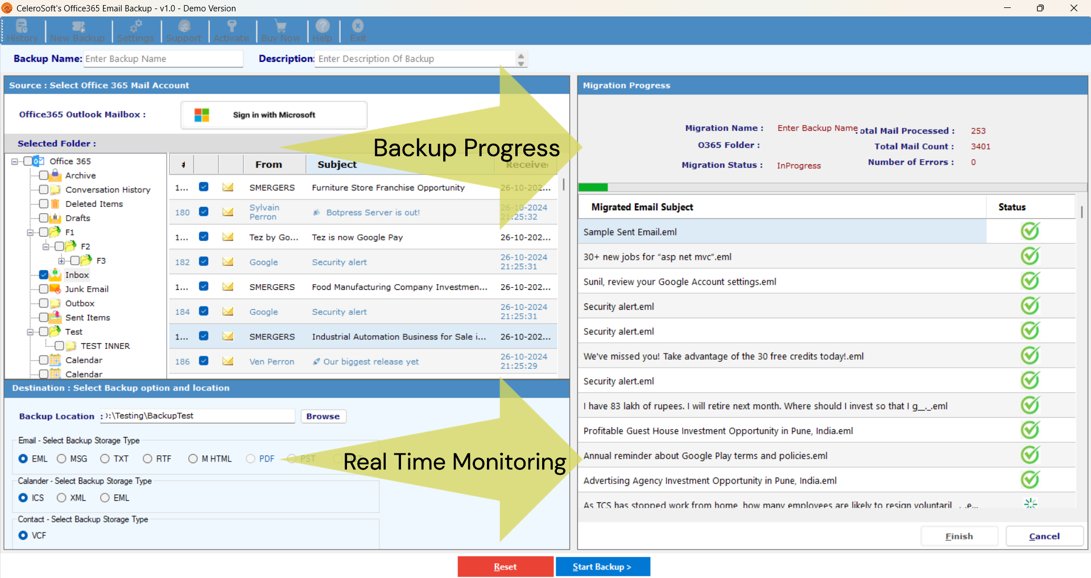
Task: Choose XML for calendar backup type
Action: (x=61, y=497)
